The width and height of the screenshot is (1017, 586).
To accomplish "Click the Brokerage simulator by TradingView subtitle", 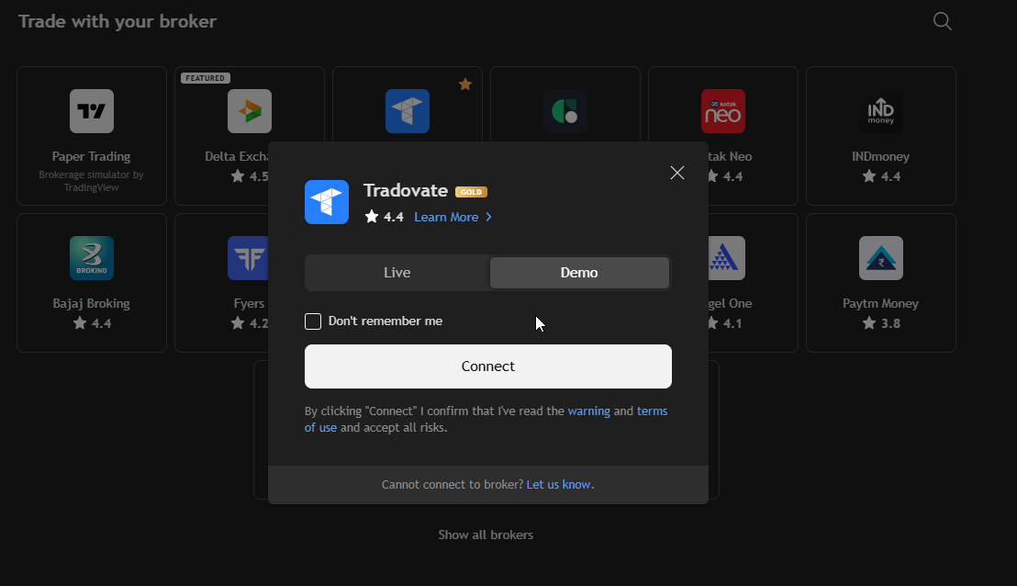I will [92, 181].
